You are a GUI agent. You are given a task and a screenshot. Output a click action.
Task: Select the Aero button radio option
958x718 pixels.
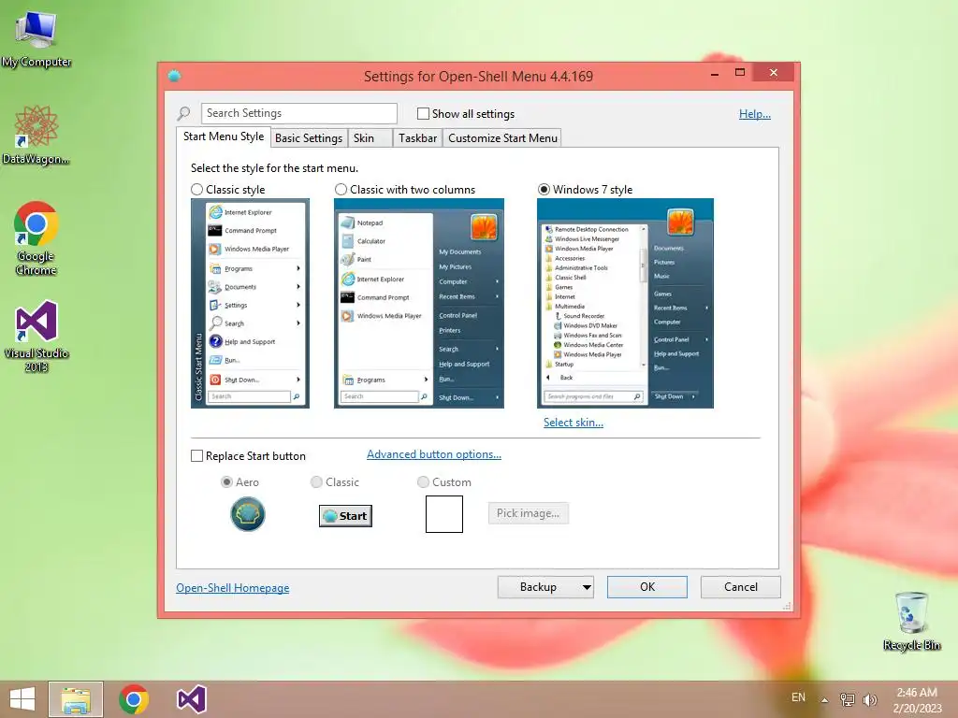pyautogui.click(x=226, y=482)
